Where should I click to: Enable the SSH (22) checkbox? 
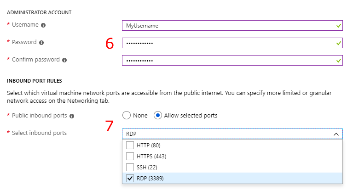pos(130,168)
